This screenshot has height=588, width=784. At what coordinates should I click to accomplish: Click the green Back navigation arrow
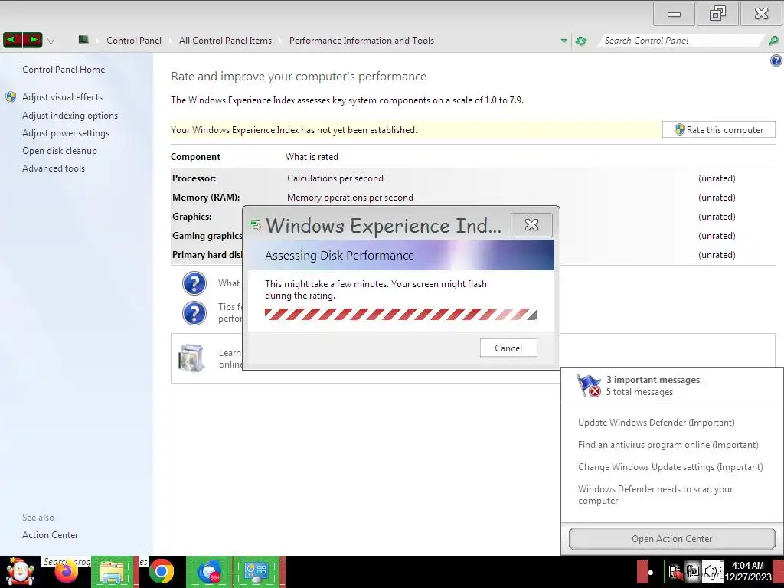pos(13,40)
